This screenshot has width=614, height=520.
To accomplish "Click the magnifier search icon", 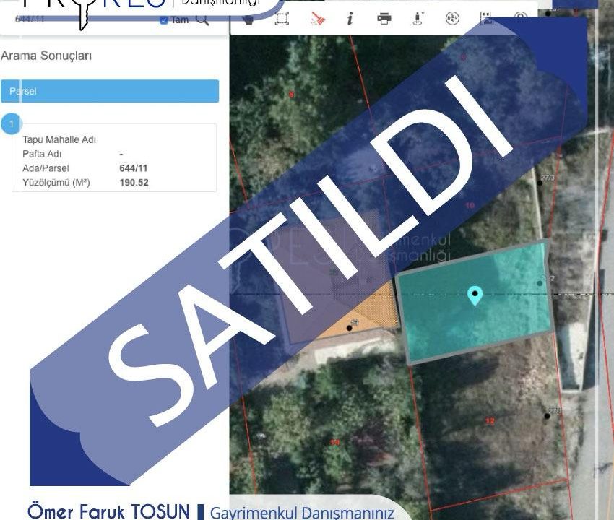I will click(x=202, y=19).
